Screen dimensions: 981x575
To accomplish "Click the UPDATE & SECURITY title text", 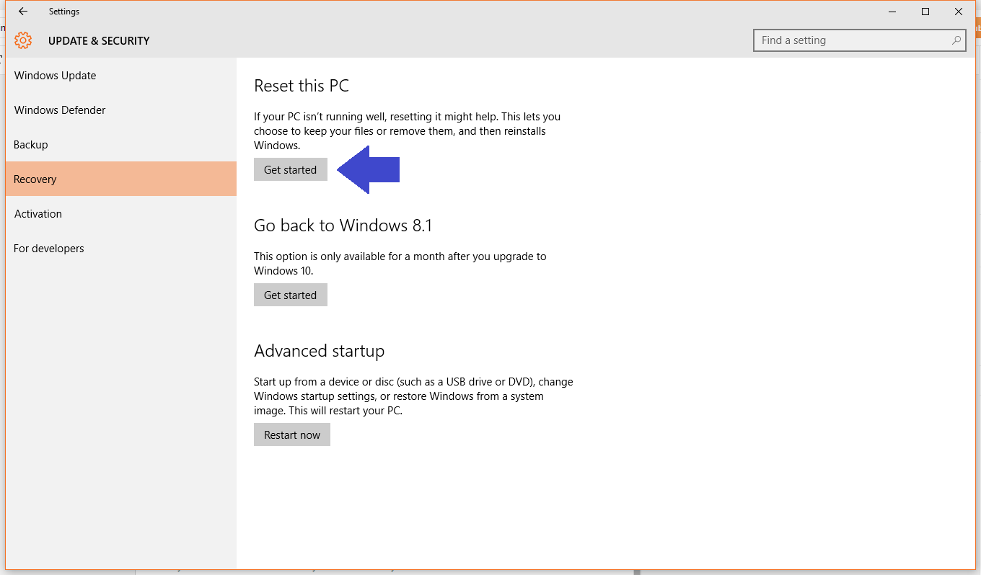I will pyautogui.click(x=99, y=41).
